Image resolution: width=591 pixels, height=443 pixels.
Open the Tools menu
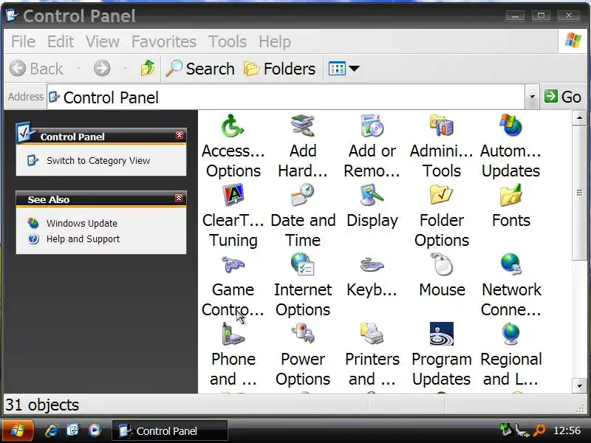228,41
